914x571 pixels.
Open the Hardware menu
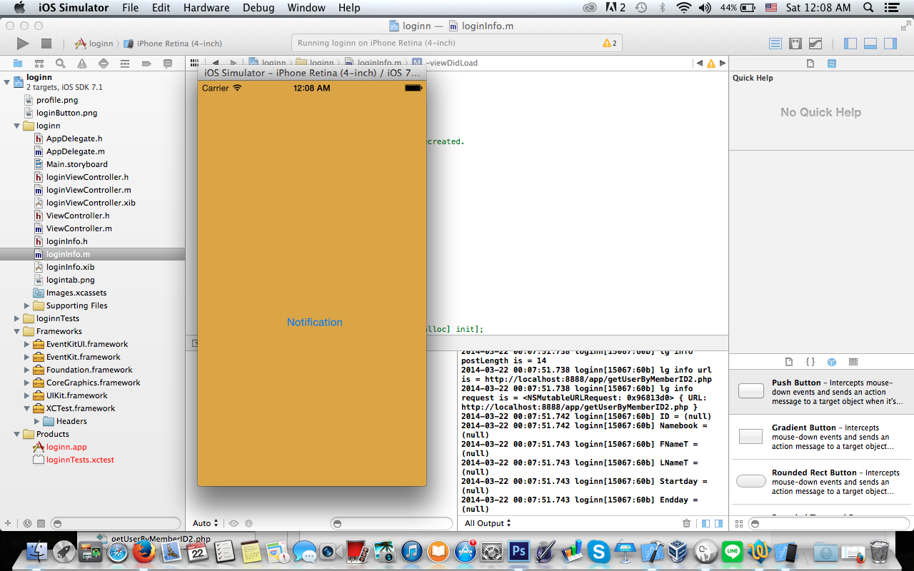tap(206, 8)
